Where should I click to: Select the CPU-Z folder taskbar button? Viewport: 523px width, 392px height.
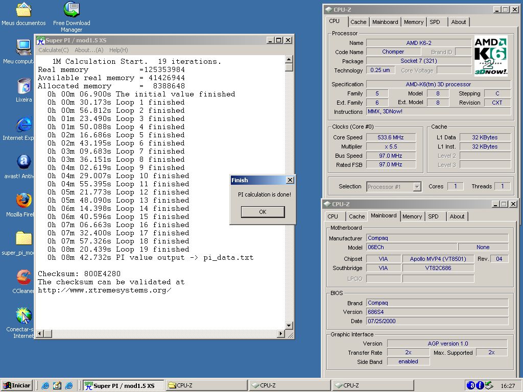[x=206, y=386]
